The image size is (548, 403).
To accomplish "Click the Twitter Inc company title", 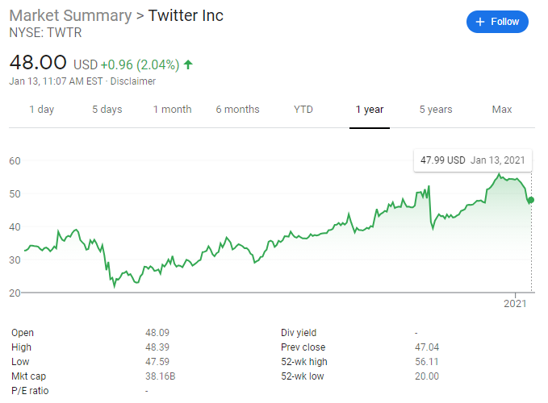I will [186, 16].
